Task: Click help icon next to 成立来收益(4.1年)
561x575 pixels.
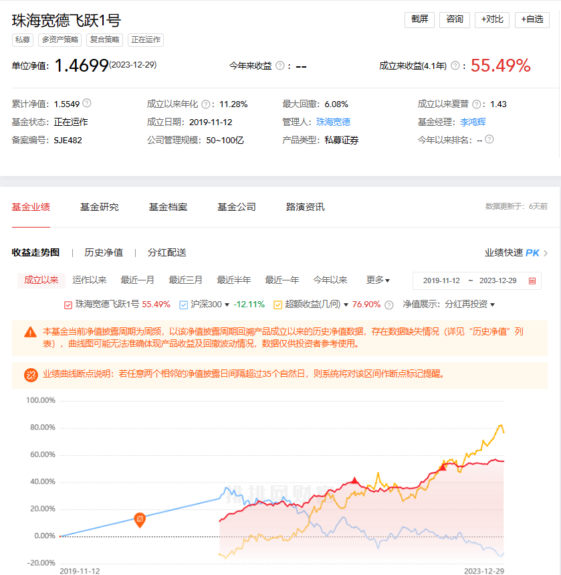Action: click(455, 66)
